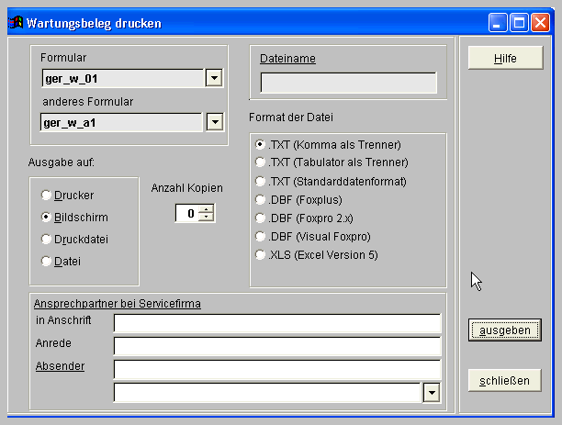Open the Formular dropdown ger_w_01
Viewport: 562px width, 425px height.
pyautogui.click(x=214, y=78)
